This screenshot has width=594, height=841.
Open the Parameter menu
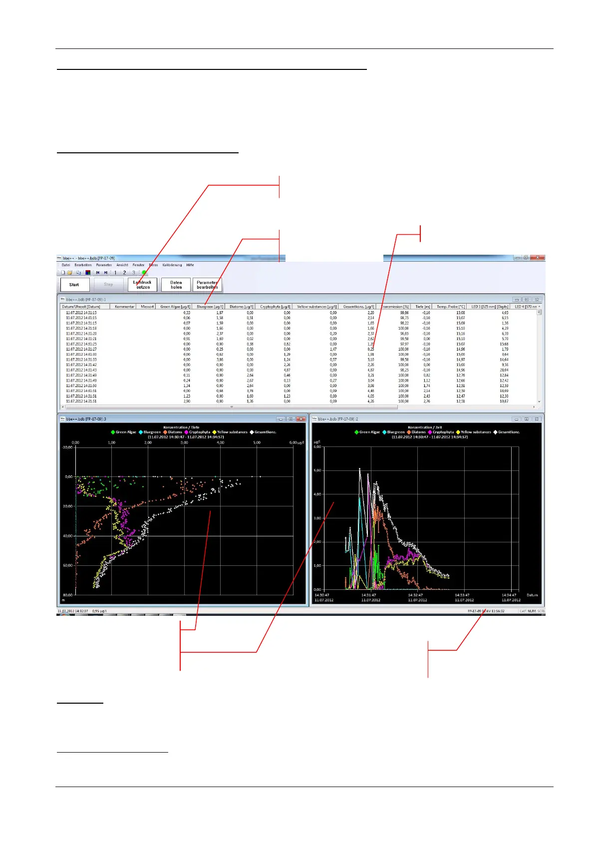tap(104, 265)
